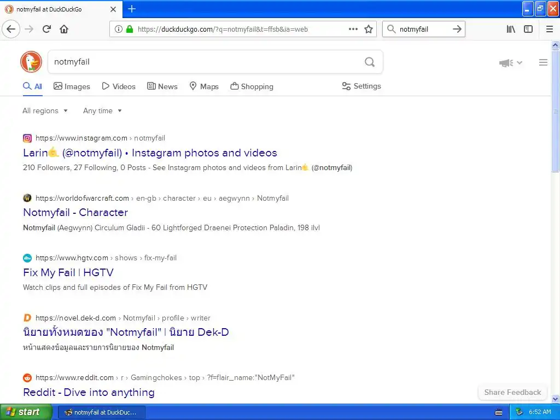Image resolution: width=560 pixels, height=420 pixels.
Task: Click the DuckDuckGo duck logo
Action: tap(31, 62)
